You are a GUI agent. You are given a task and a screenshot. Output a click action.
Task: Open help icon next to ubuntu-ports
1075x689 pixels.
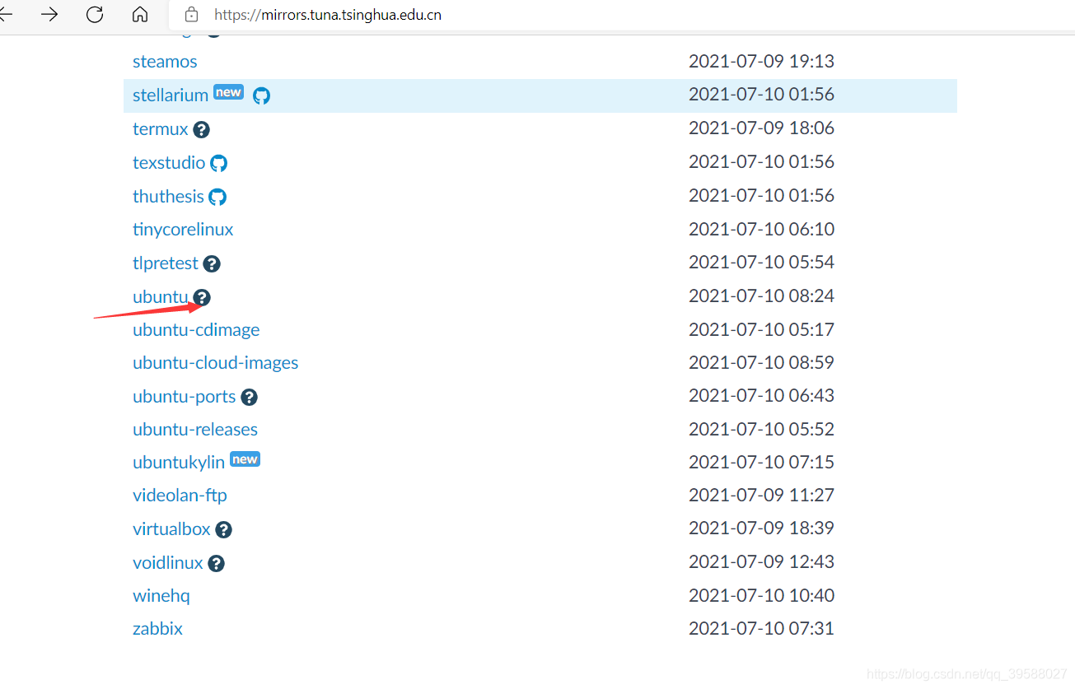click(249, 397)
